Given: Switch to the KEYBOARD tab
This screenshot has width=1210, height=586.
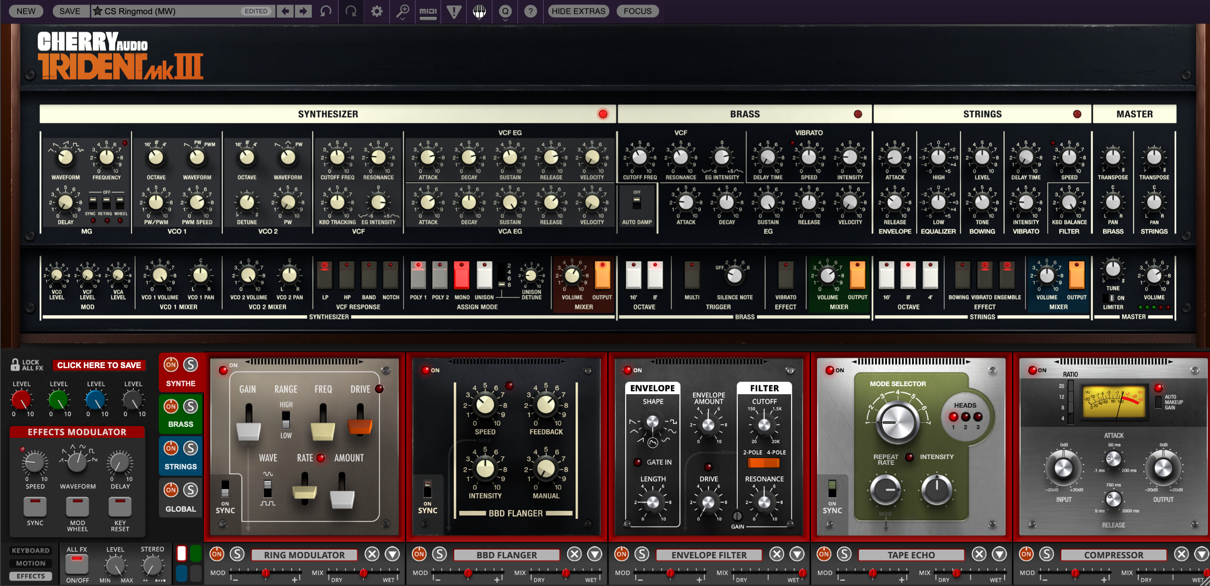Looking at the screenshot, I should 31,550.
